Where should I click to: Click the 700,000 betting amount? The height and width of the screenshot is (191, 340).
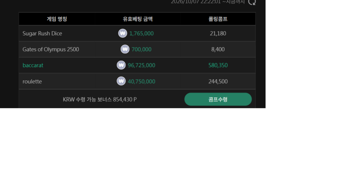[141, 49]
